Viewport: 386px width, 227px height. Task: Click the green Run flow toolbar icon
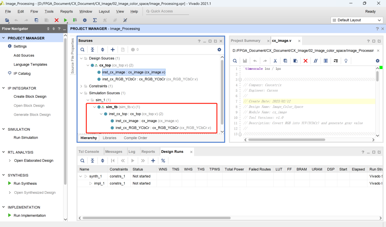click(65, 20)
